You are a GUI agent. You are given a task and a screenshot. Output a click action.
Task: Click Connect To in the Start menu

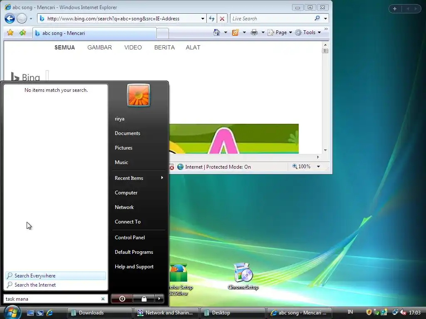point(128,222)
